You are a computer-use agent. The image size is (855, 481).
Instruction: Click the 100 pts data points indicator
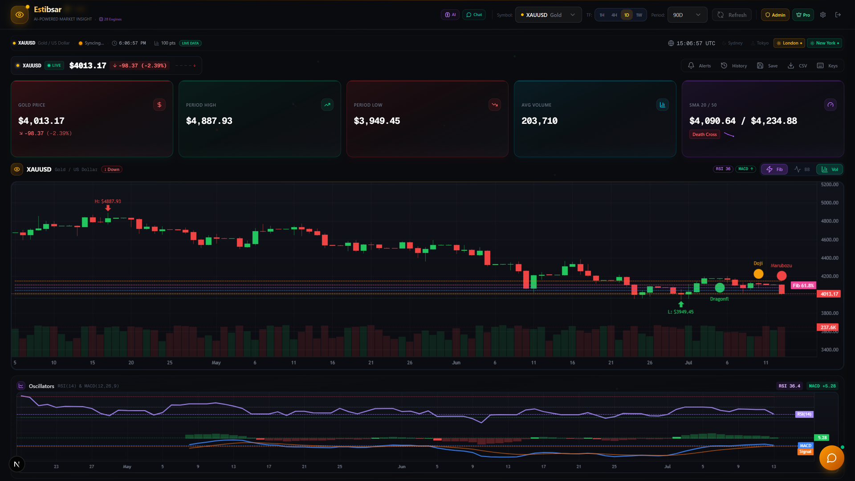click(x=165, y=43)
